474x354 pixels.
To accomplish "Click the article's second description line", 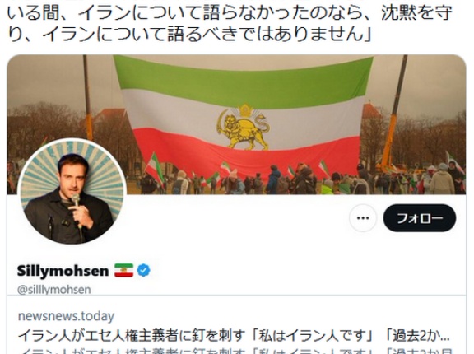I will click(x=236, y=352).
